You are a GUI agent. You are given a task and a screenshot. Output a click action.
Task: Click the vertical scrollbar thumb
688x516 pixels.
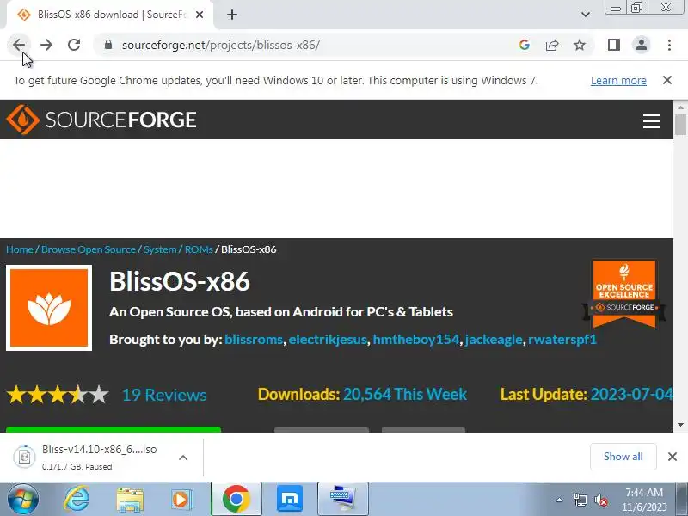point(680,124)
